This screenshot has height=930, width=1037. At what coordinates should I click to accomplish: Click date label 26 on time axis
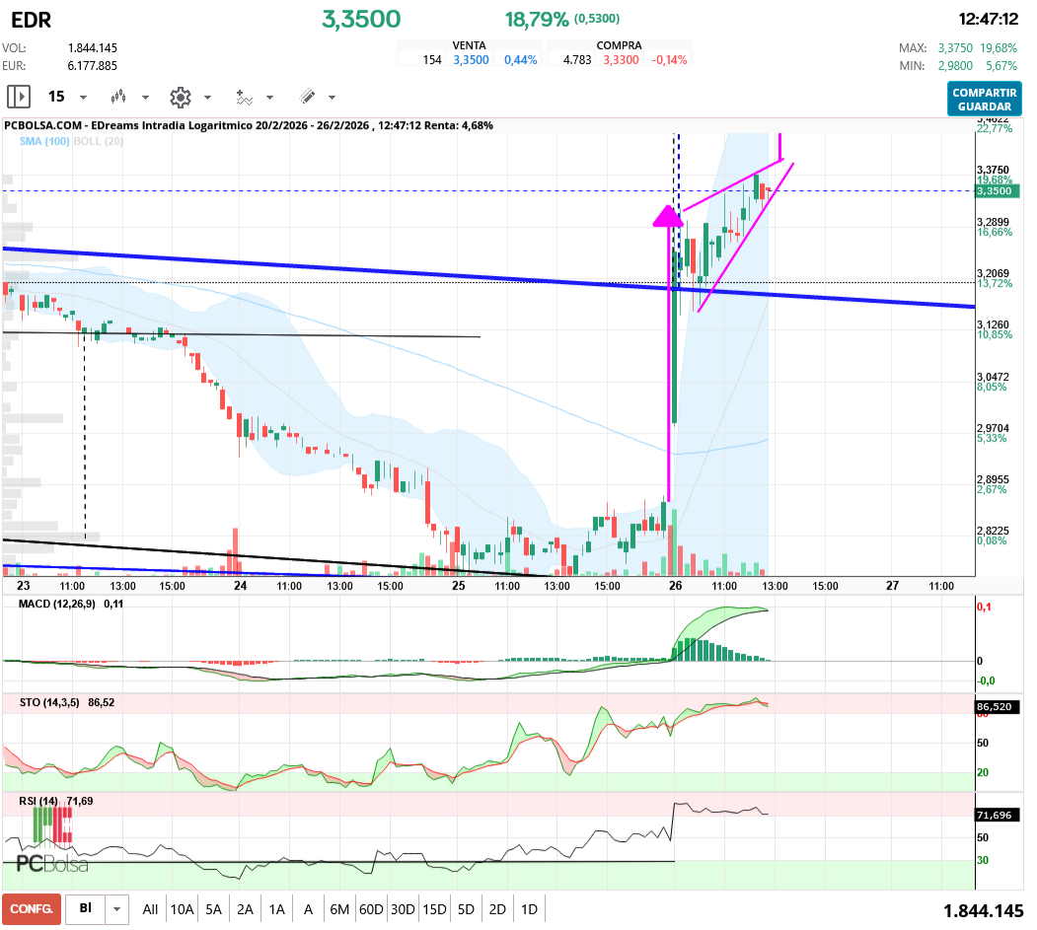(x=675, y=586)
